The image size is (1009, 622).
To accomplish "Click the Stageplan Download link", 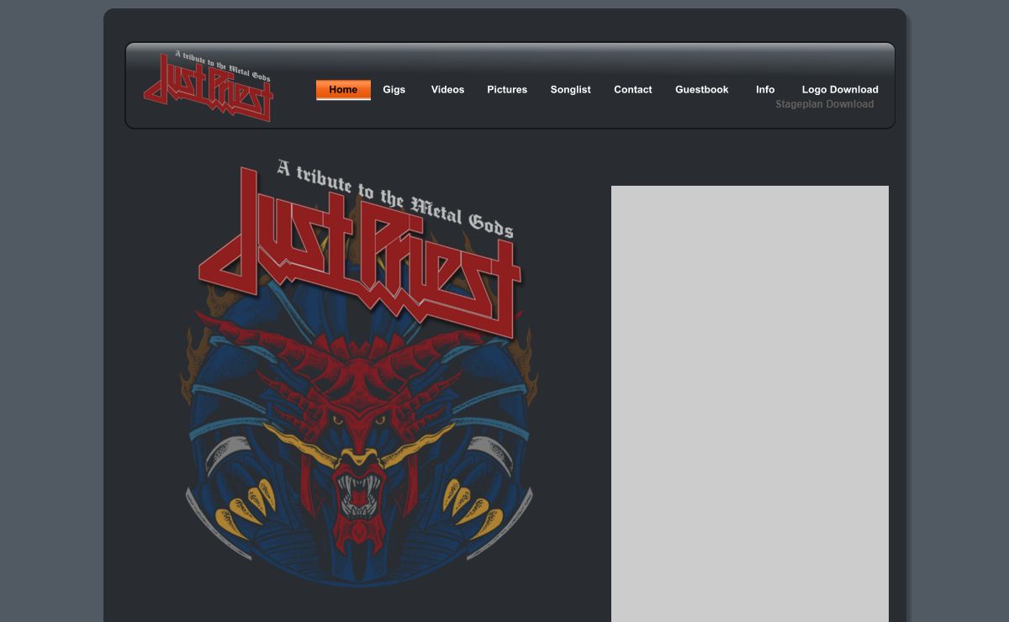I will (x=824, y=104).
